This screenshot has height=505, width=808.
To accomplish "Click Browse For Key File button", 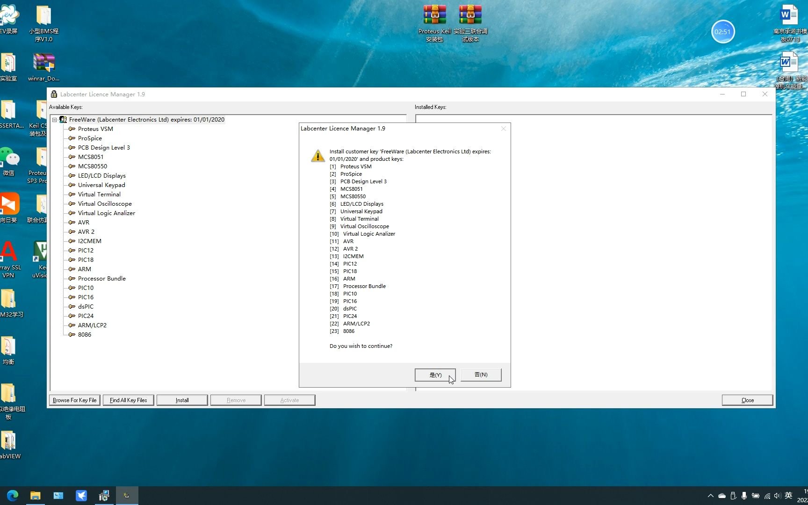I will pyautogui.click(x=74, y=400).
